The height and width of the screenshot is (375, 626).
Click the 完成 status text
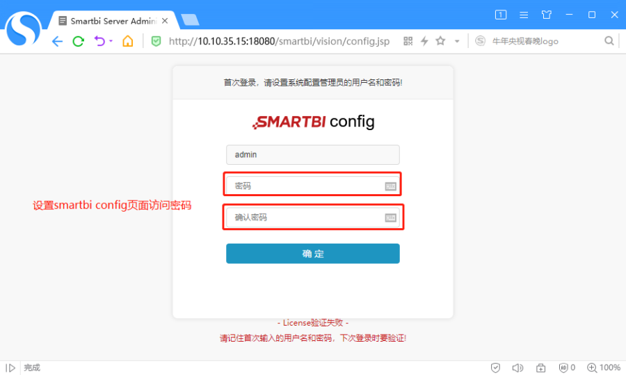point(32,367)
